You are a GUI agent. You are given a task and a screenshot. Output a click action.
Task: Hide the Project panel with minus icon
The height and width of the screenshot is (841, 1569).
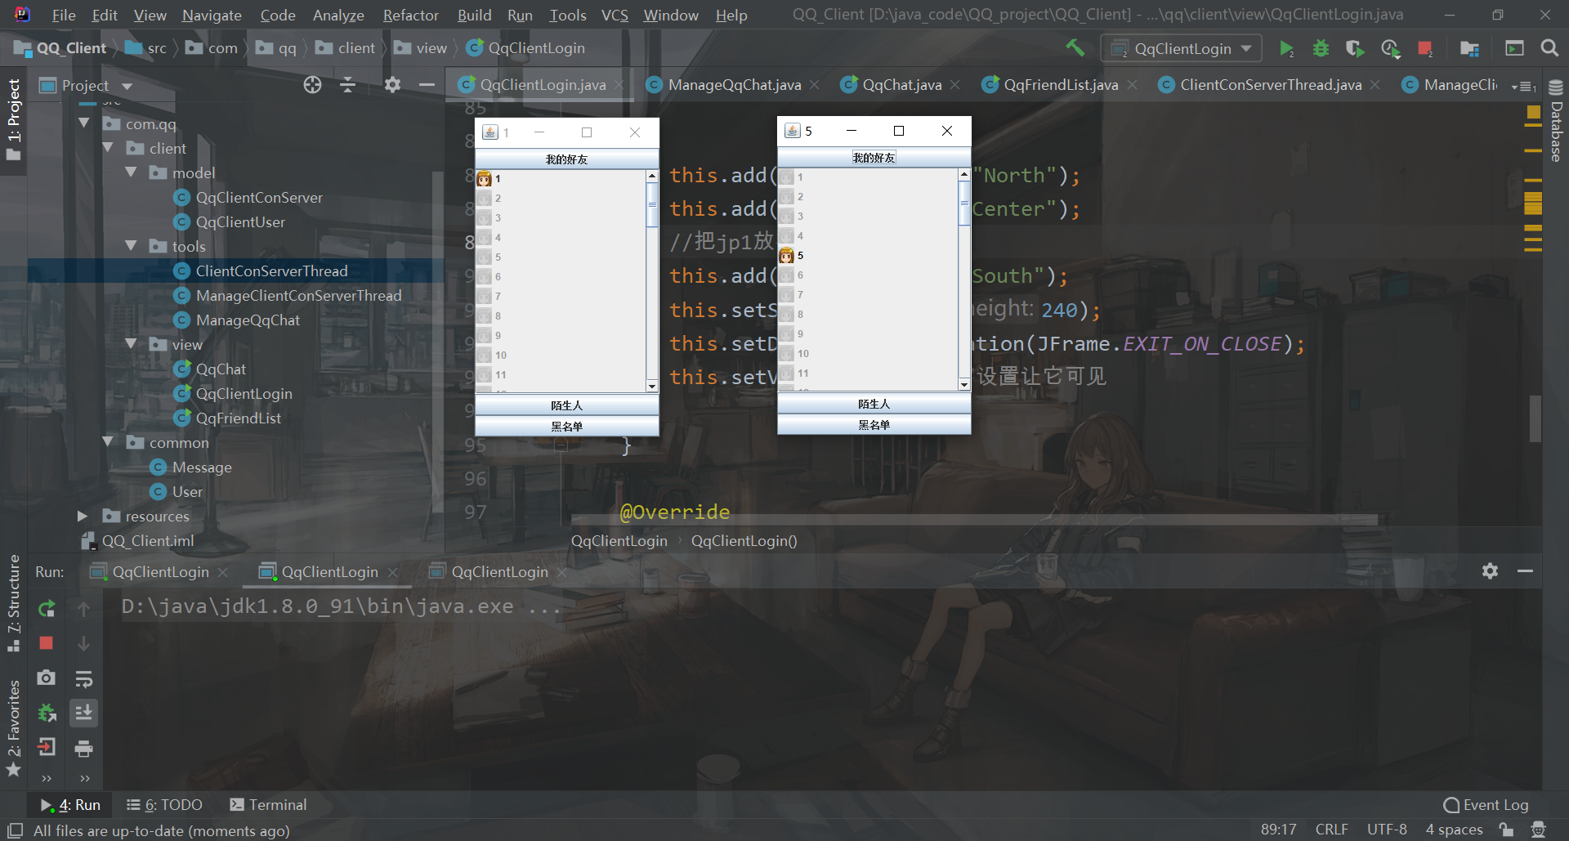[x=427, y=85]
